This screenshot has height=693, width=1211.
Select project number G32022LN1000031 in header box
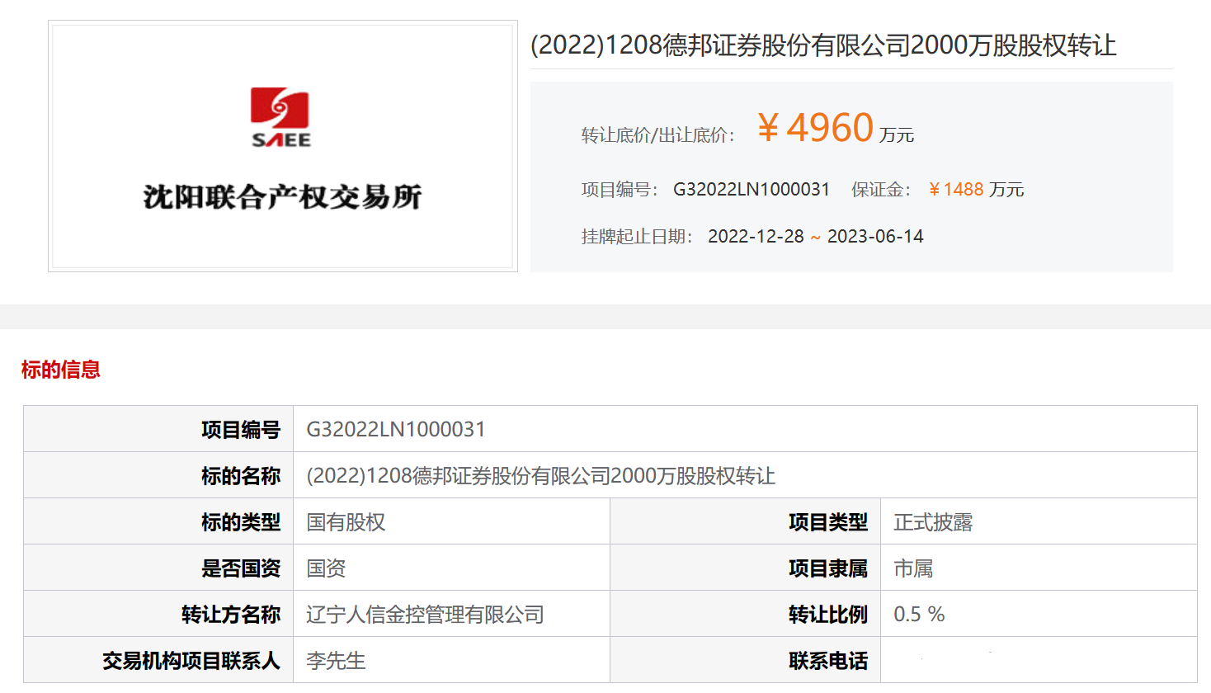coord(752,190)
